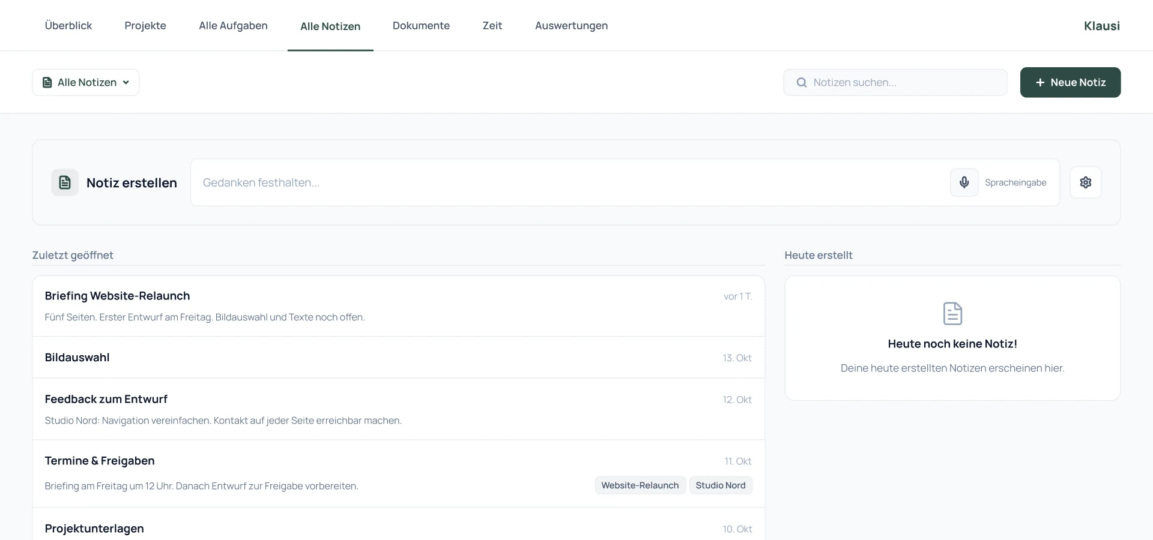Open the Briefing Website-Relaunch note

point(399,306)
